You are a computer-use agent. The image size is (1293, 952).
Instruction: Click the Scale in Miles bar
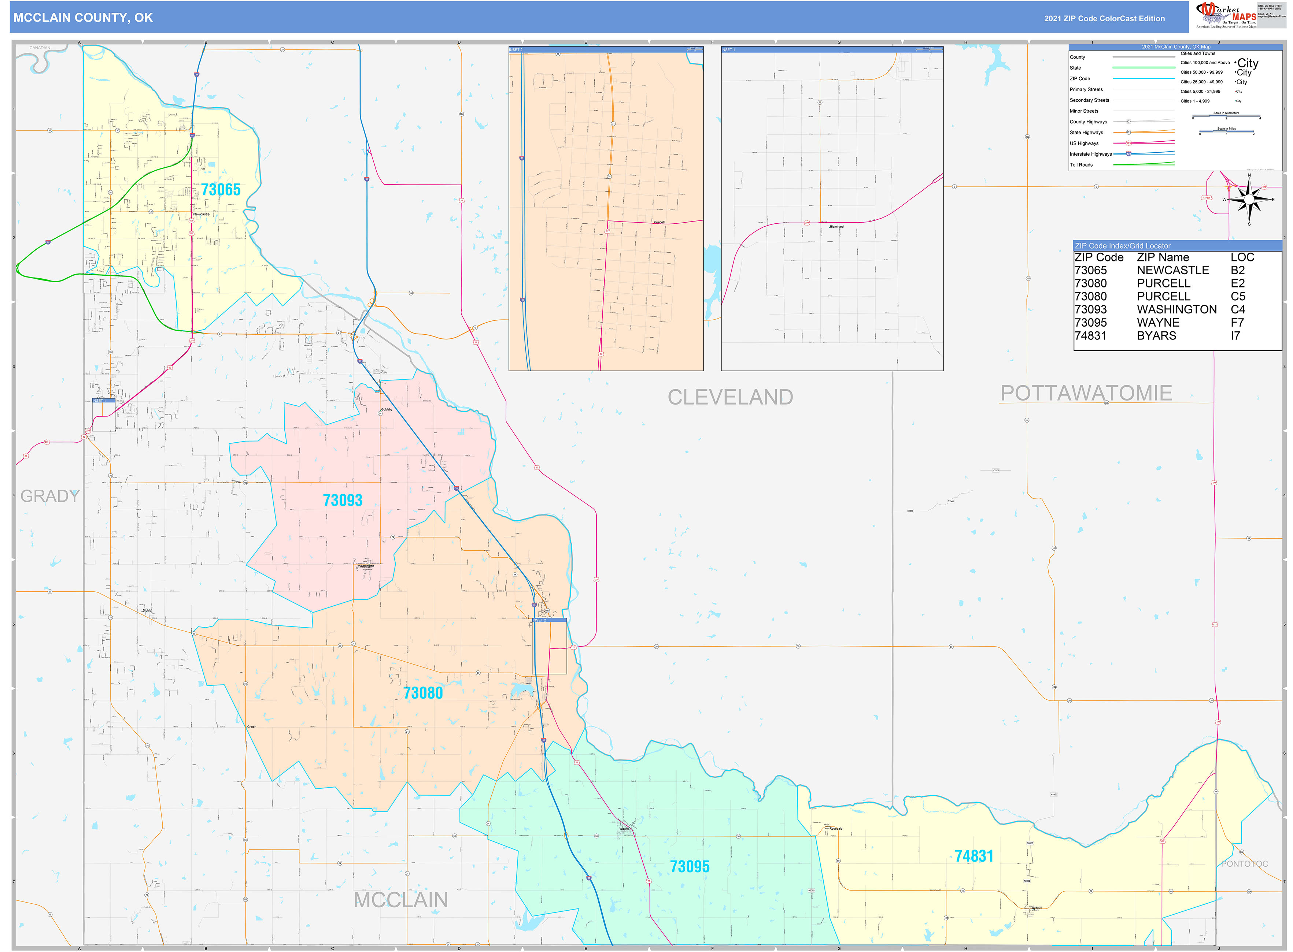point(1226,132)
